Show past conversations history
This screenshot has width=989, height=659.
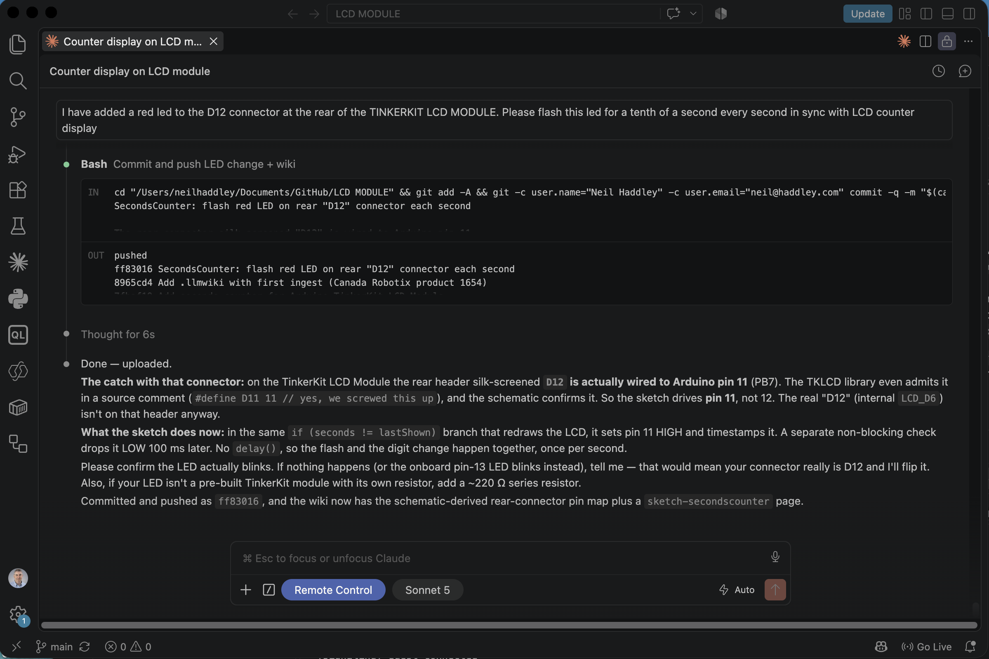click(938, 71)
